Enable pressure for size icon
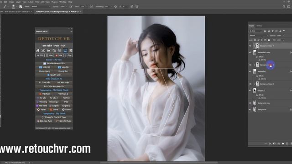The width and height of the screenshot is (292, 164). (132, 6)
